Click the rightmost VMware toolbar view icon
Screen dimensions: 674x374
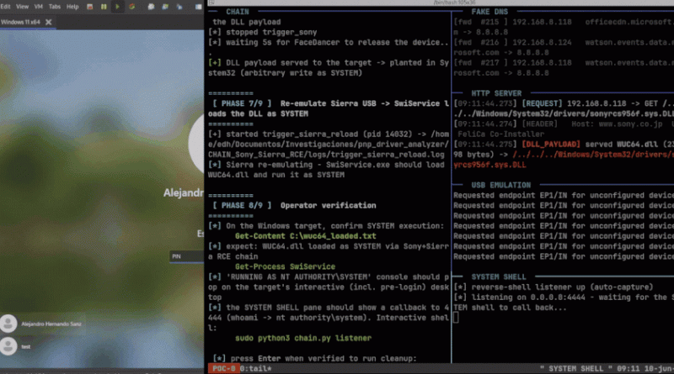tap(198, 7)
